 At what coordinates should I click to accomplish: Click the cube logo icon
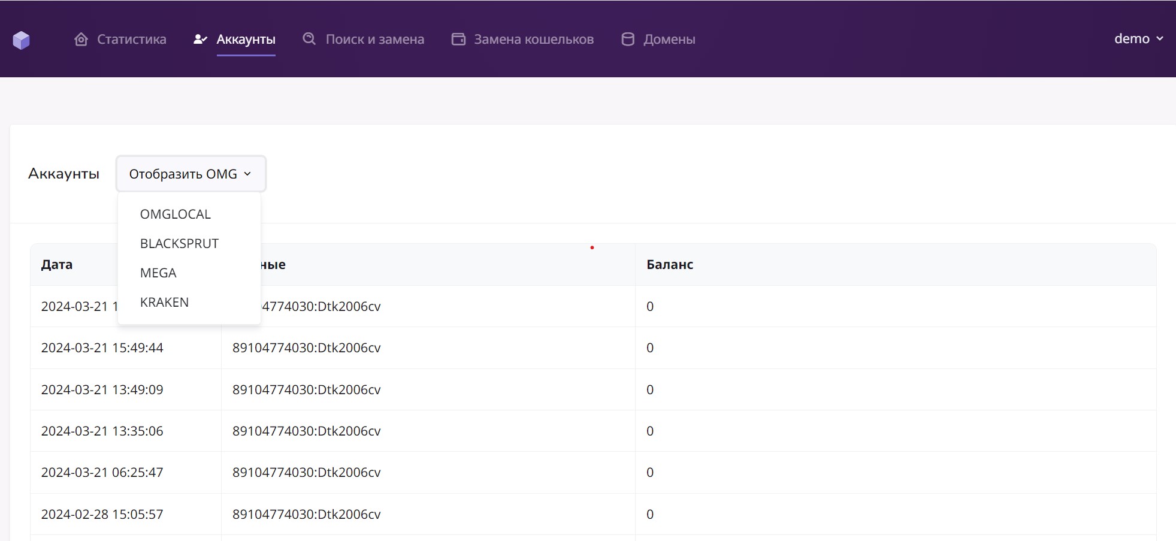pyautogui.click(x=22, y=40)
